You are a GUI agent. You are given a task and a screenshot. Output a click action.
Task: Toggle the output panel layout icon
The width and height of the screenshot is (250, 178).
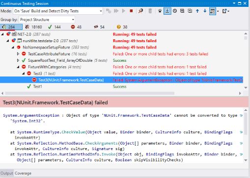(213, 11)
